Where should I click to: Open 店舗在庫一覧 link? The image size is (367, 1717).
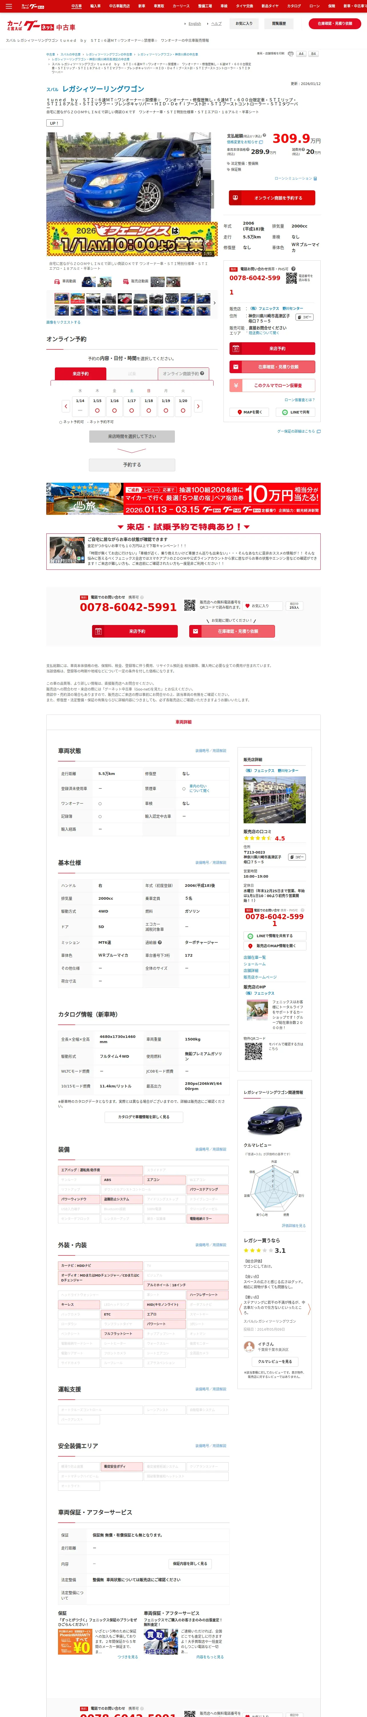[x=254, y=958]
